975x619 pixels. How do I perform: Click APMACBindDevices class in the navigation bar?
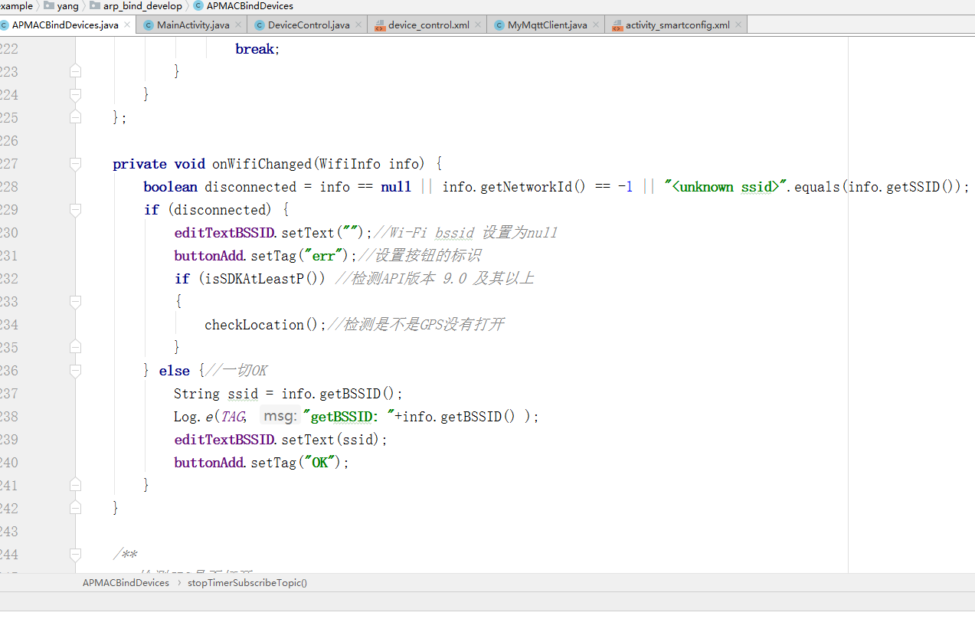[243, 5]
